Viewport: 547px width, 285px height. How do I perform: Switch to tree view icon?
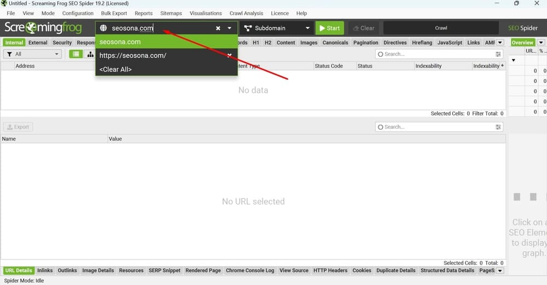pyautogui.click(x=90, y=54)
